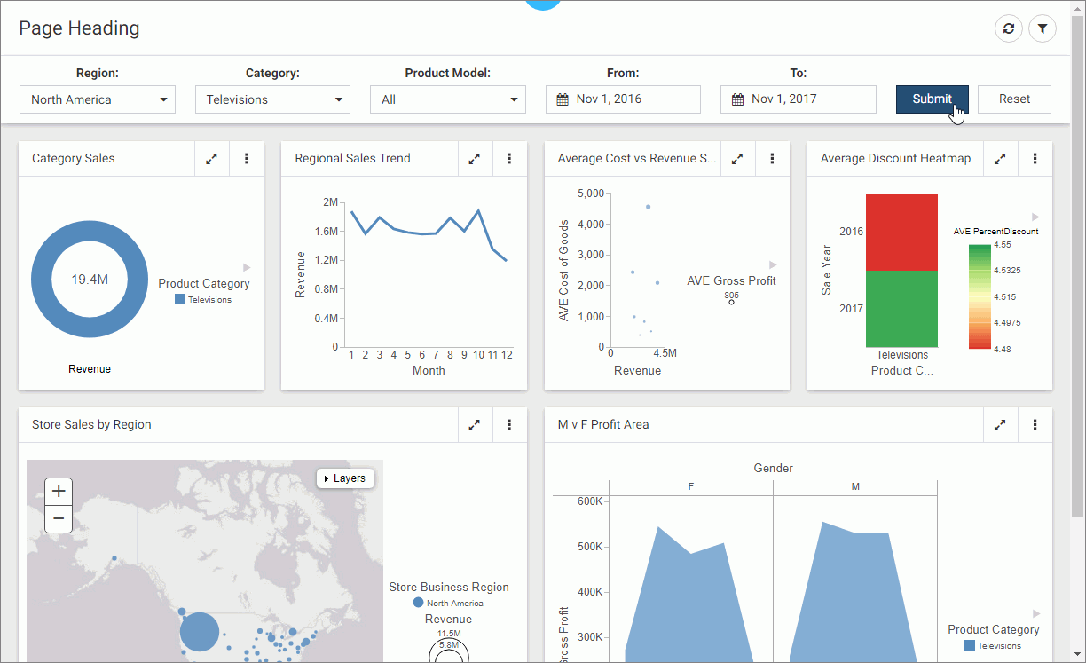Screen dimensions: 1086x663
Task: Click the AVE PercentDiscount color gradient bar
Action: point(980,296)
